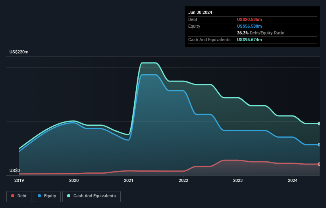This screenshot has height=208, width=326.
Task: Click the red dot in Debt legend
Action: [x=13, y=196]
